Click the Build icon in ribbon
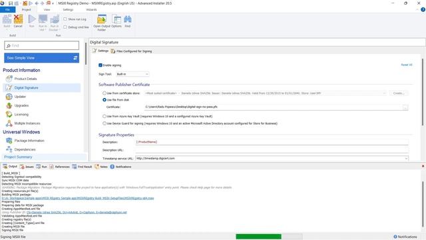426x240 pixels. (x=7, y=21)
